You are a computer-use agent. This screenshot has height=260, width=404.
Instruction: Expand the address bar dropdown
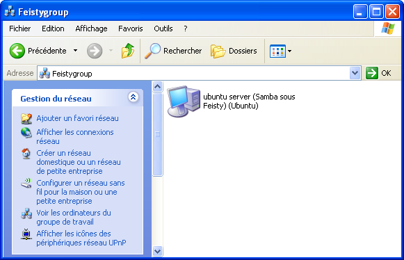pyautogui.click(x=355, y=74)
